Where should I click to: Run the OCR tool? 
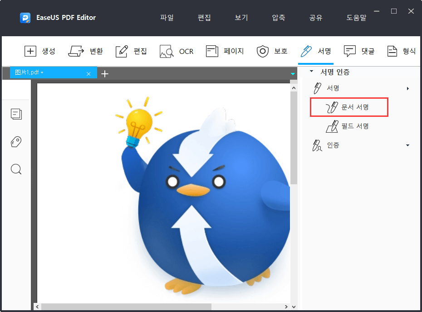pos(177,51)
